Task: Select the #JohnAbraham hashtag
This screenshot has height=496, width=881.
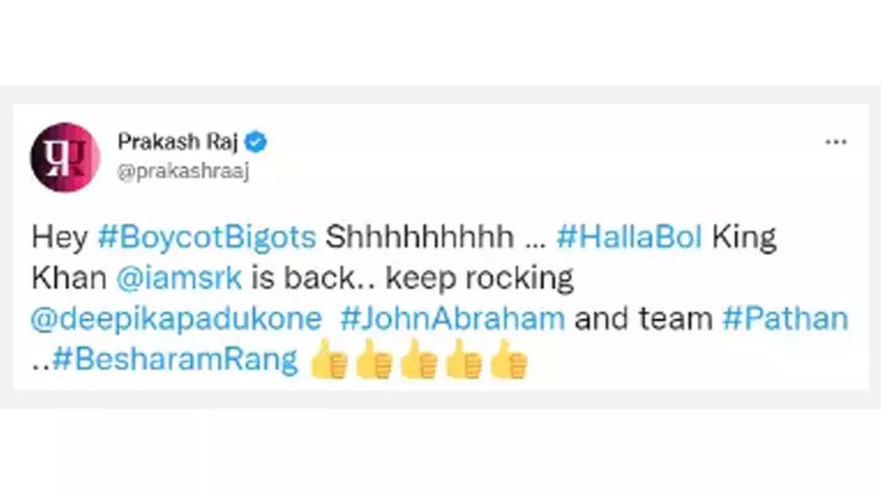Action: point(452,319)
